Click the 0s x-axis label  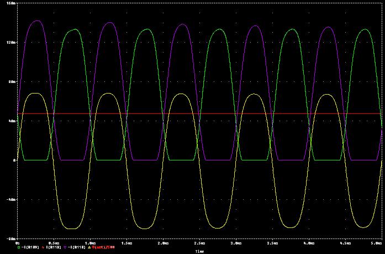tap(18, 243)
